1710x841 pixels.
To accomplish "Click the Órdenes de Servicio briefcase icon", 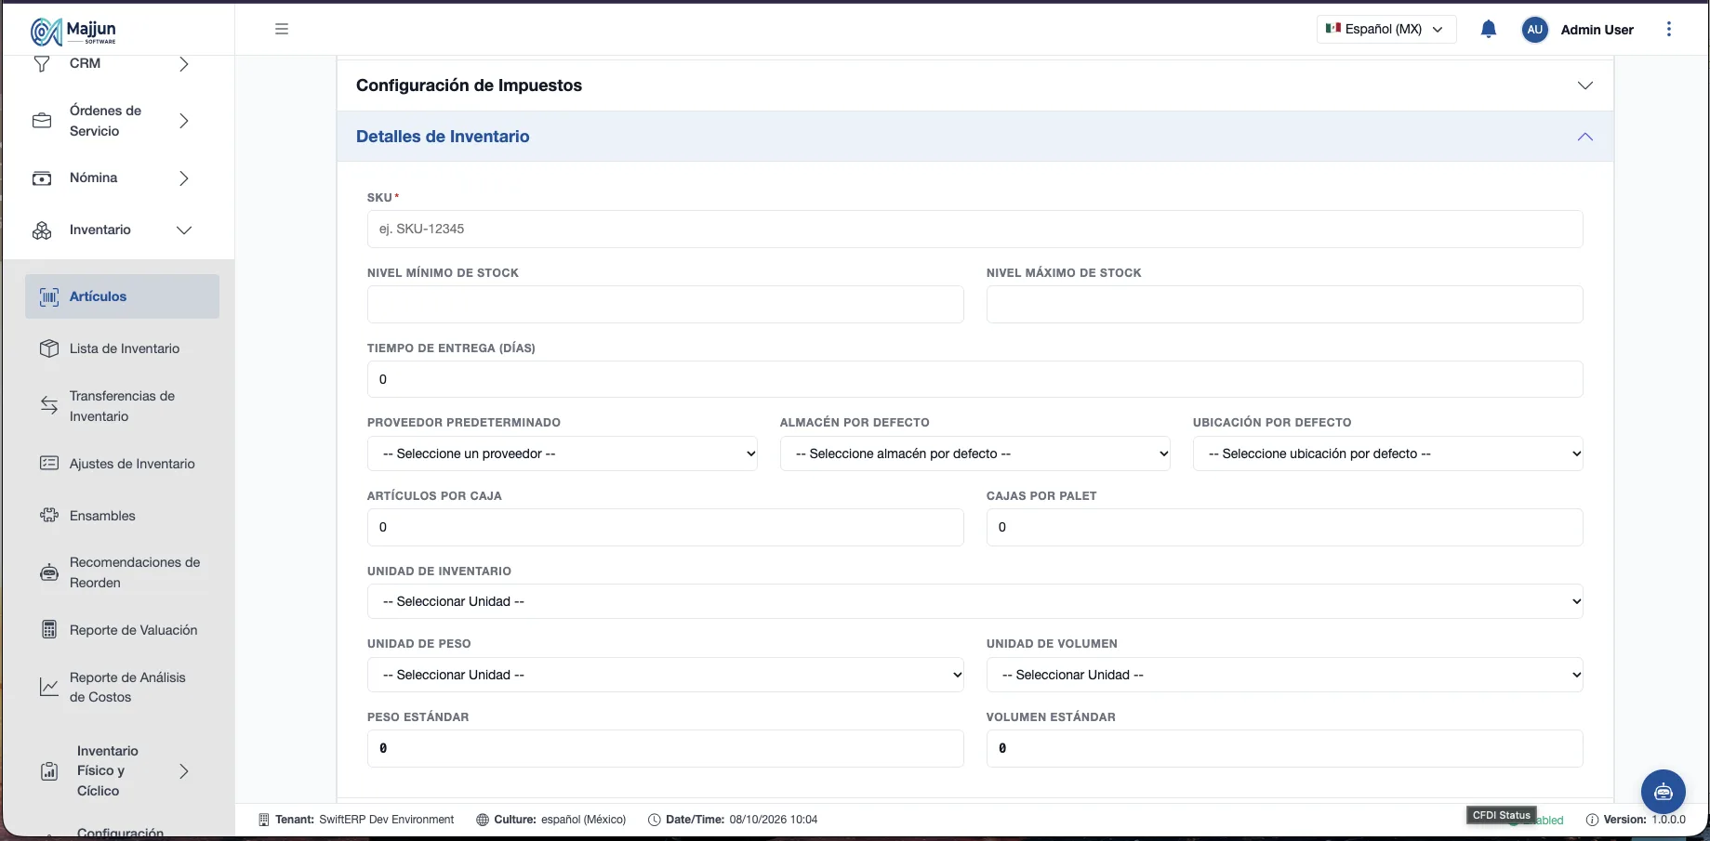I will click(42, 121).
